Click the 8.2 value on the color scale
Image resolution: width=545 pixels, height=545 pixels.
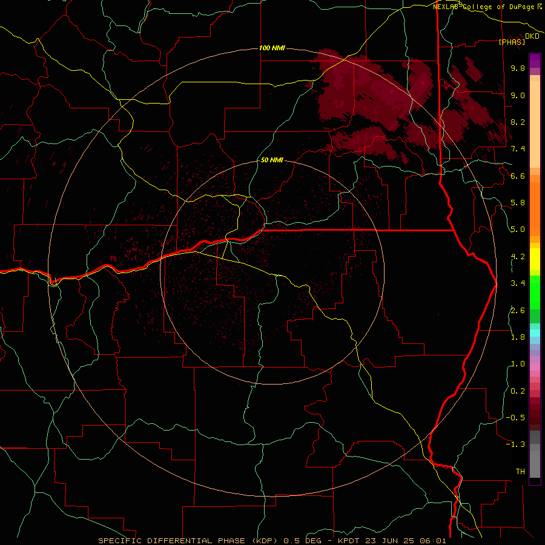(x=518, y=122)
